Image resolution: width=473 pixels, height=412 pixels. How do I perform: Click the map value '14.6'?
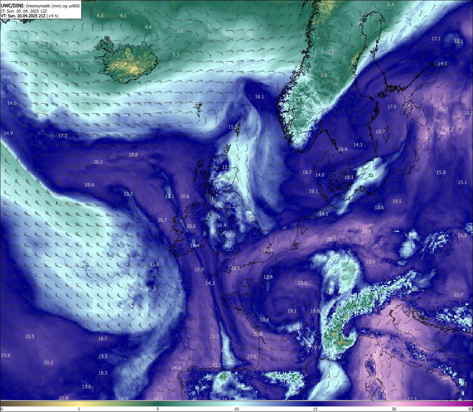tap(12, 103)
